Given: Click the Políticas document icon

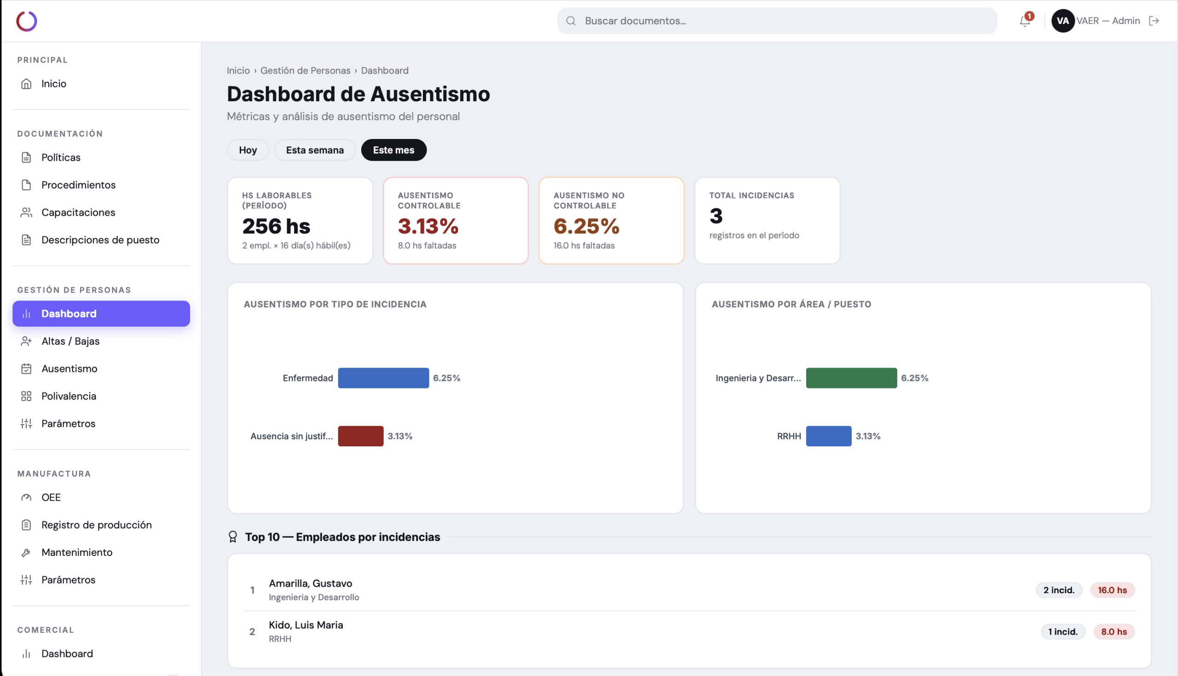Looking at the screenshot, I should (26, 157).
